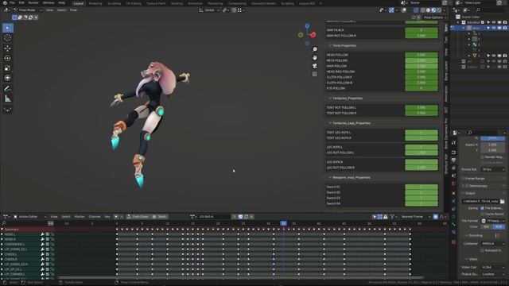Viewport: 509px width, 286px height.
Task: Open the Output properties tab icon
Action: 454,160
